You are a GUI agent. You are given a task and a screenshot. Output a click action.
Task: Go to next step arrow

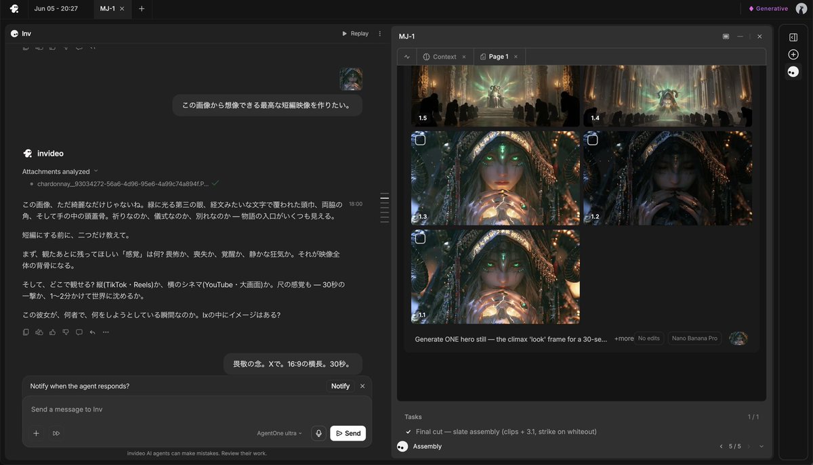click(x=749, y=447)
